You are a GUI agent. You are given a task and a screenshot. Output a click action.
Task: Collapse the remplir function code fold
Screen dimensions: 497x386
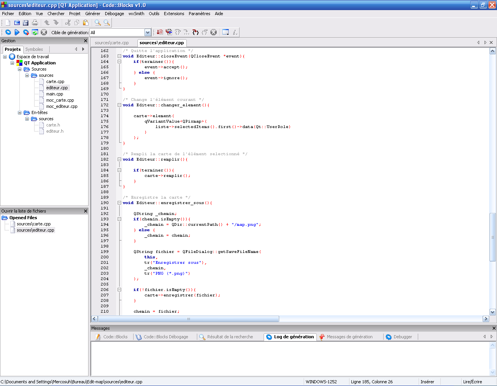click(119, 159)
